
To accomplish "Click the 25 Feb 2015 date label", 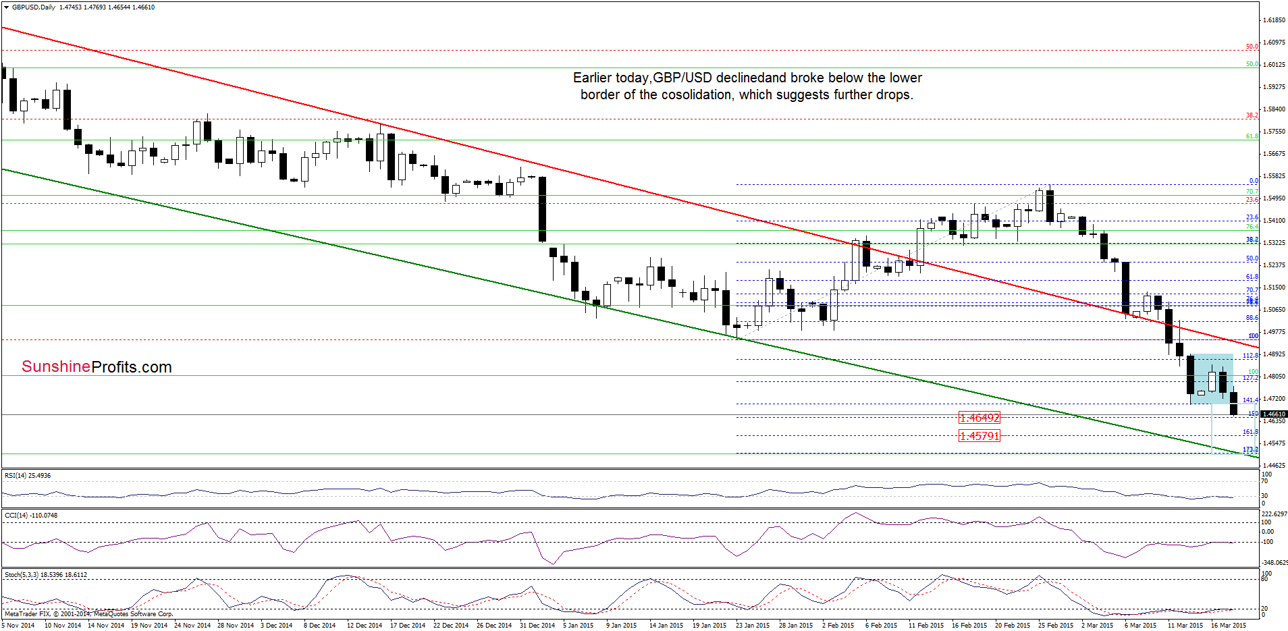I will click(x=1056, y=626).
